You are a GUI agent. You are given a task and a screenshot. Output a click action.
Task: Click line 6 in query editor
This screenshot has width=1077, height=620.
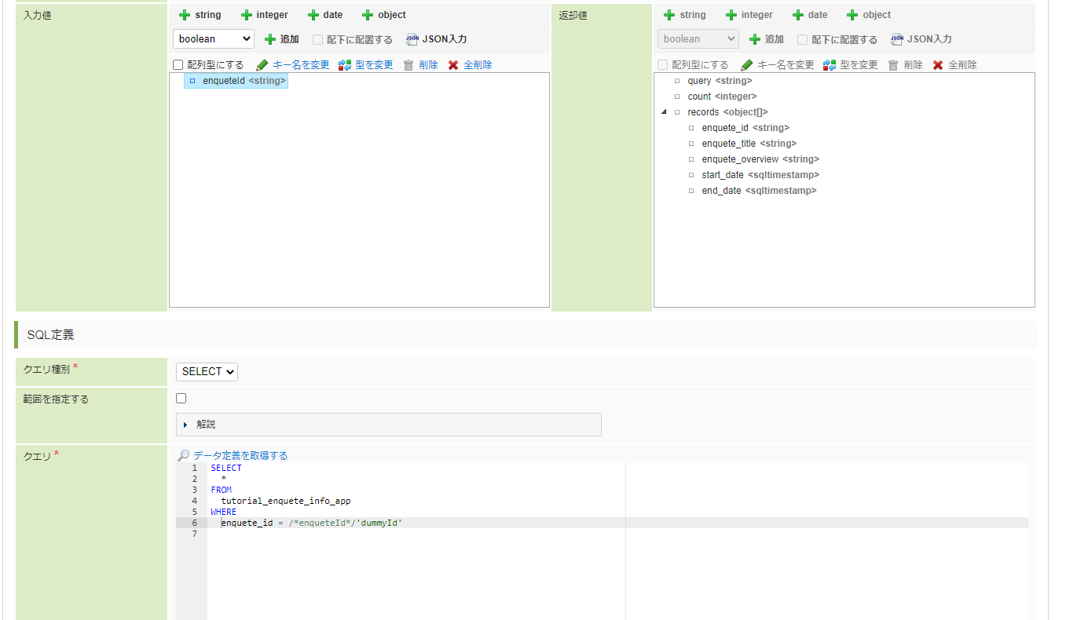pos(617,523)
